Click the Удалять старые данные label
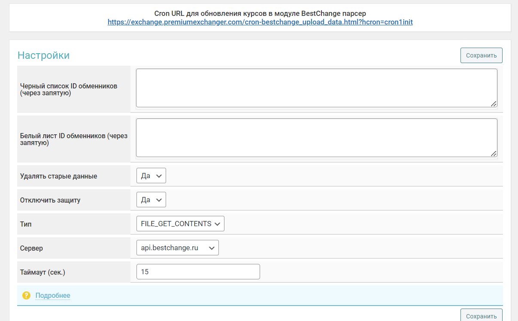 59,176
